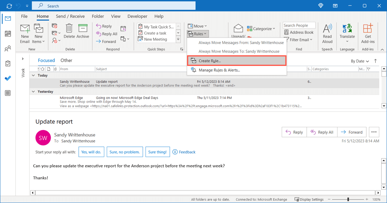387x203 pixels.
Task: Open the Tasks clipboard icon
Action: pos(8,64)
